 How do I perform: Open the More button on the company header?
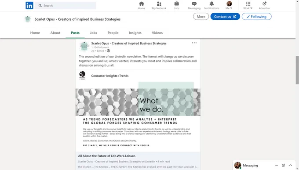[201, 17]
